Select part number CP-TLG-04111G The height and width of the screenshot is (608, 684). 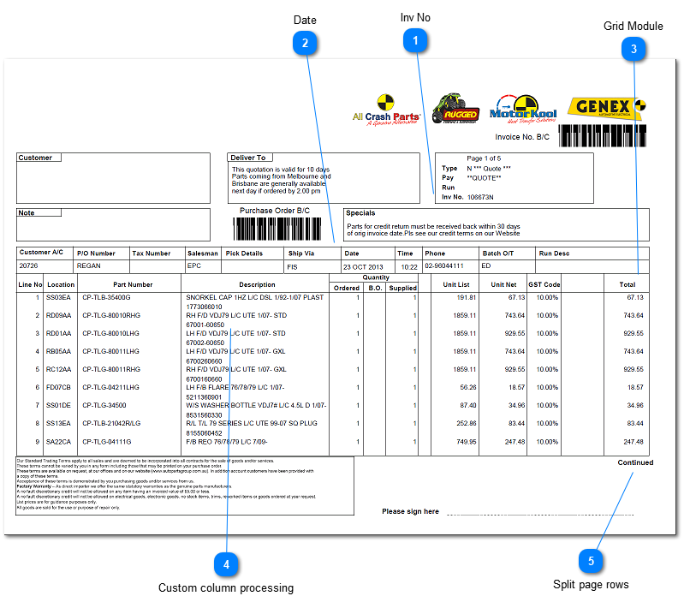tap(107, 442)
